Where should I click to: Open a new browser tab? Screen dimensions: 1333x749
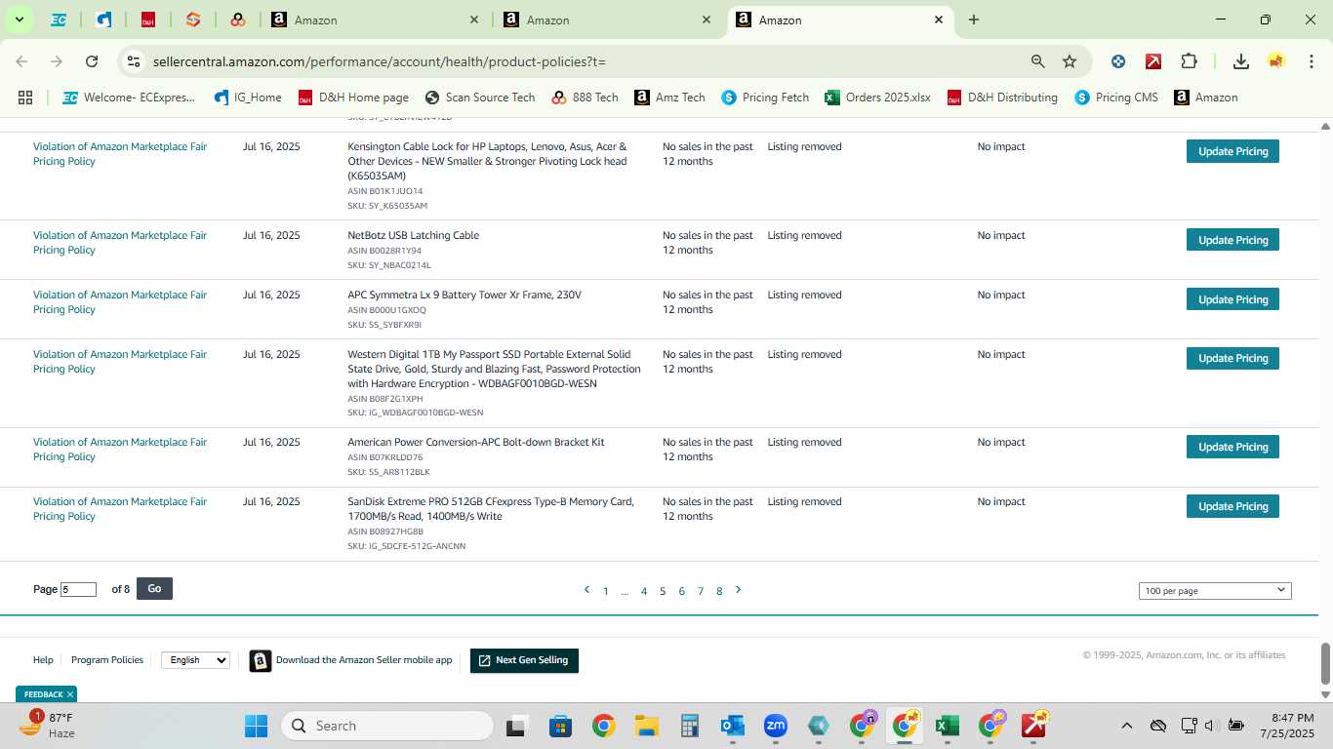click(974, 20)
